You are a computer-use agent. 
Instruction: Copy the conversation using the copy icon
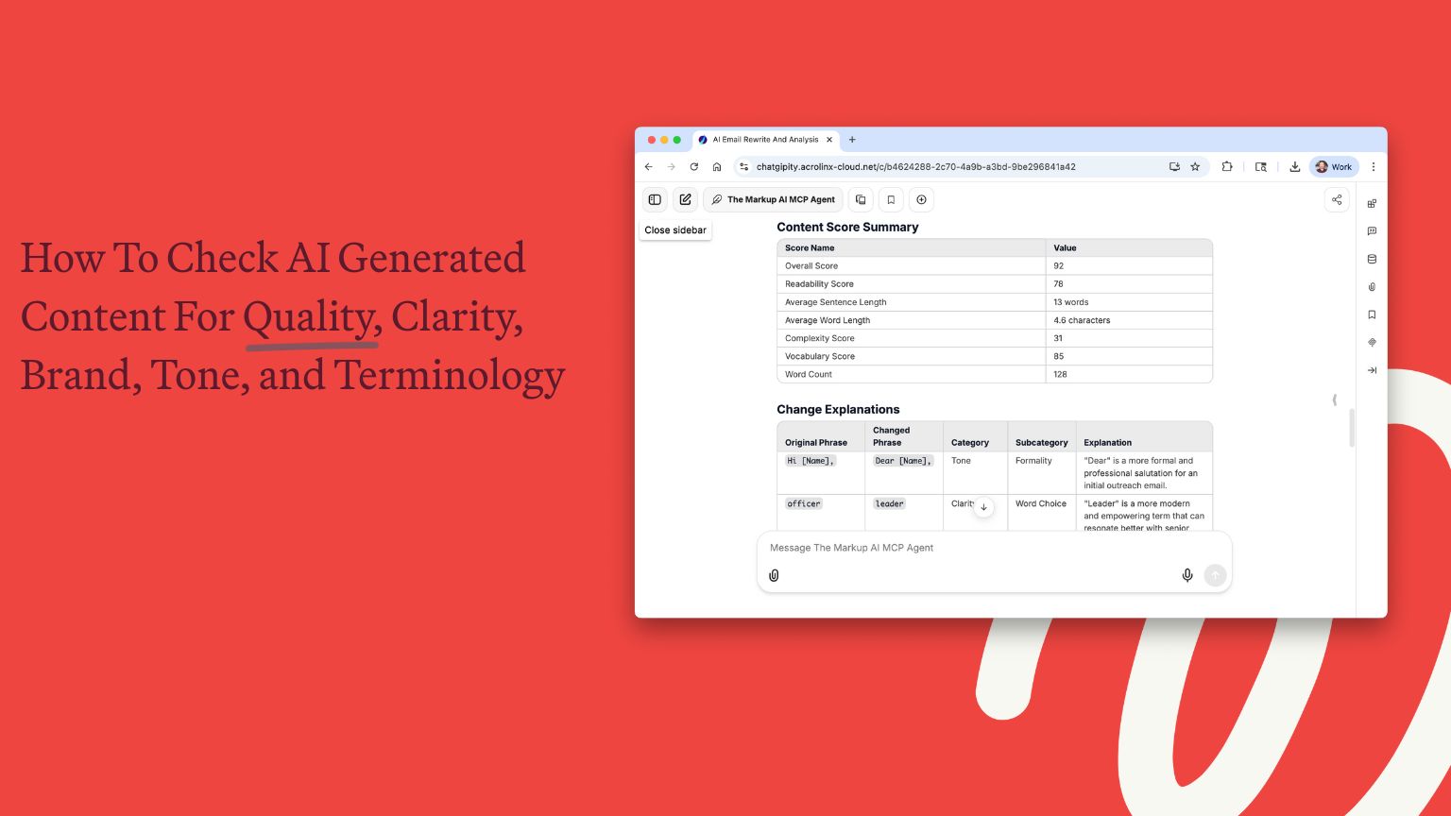(x=861, y=199)
